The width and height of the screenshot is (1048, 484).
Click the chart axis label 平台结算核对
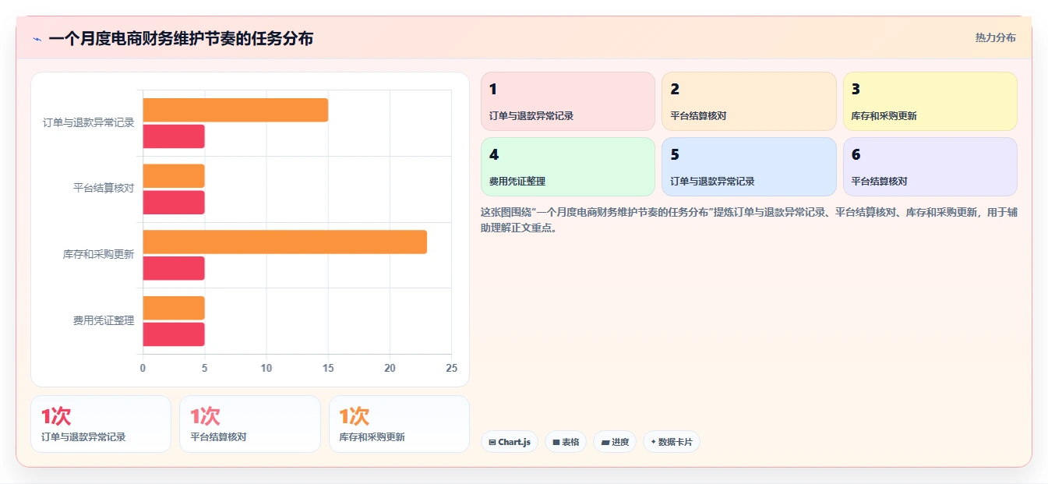click(x=104, y=189)
